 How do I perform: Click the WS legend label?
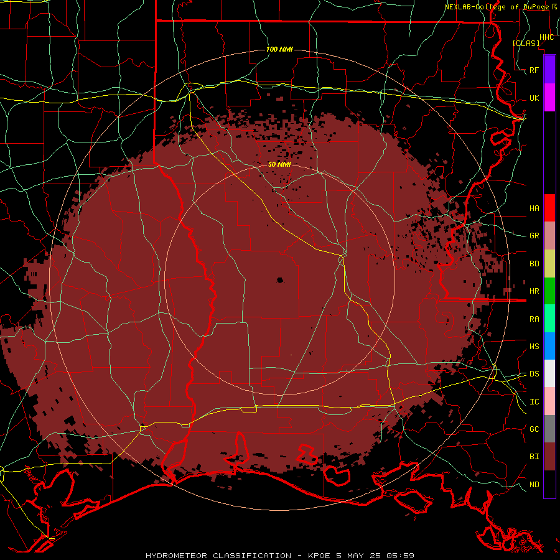[x=534, y=346]
